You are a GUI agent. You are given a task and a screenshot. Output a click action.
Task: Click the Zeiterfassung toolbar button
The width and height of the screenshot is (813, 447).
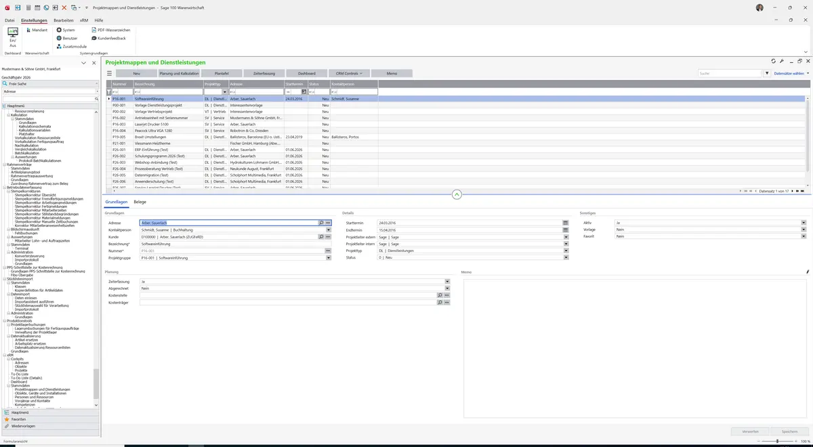point(264,73)
